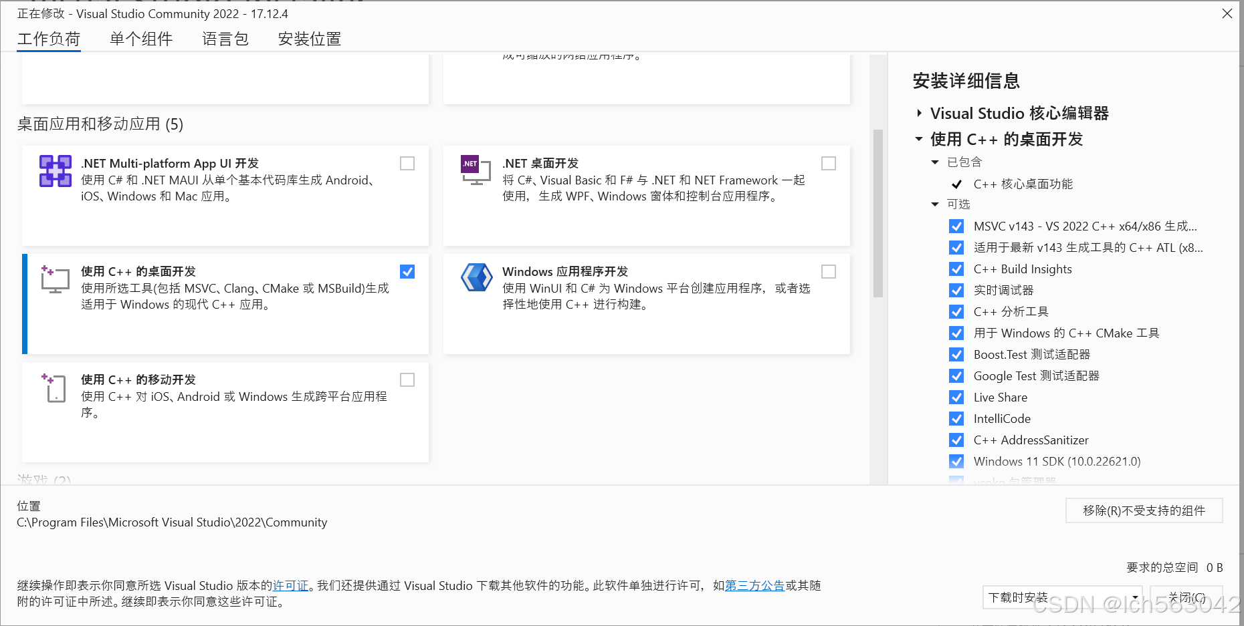The height and width of the screenshot is (626, 1244).
Task: Toggle 实时调试器 checkbox
Action: (x=957, y=291)
